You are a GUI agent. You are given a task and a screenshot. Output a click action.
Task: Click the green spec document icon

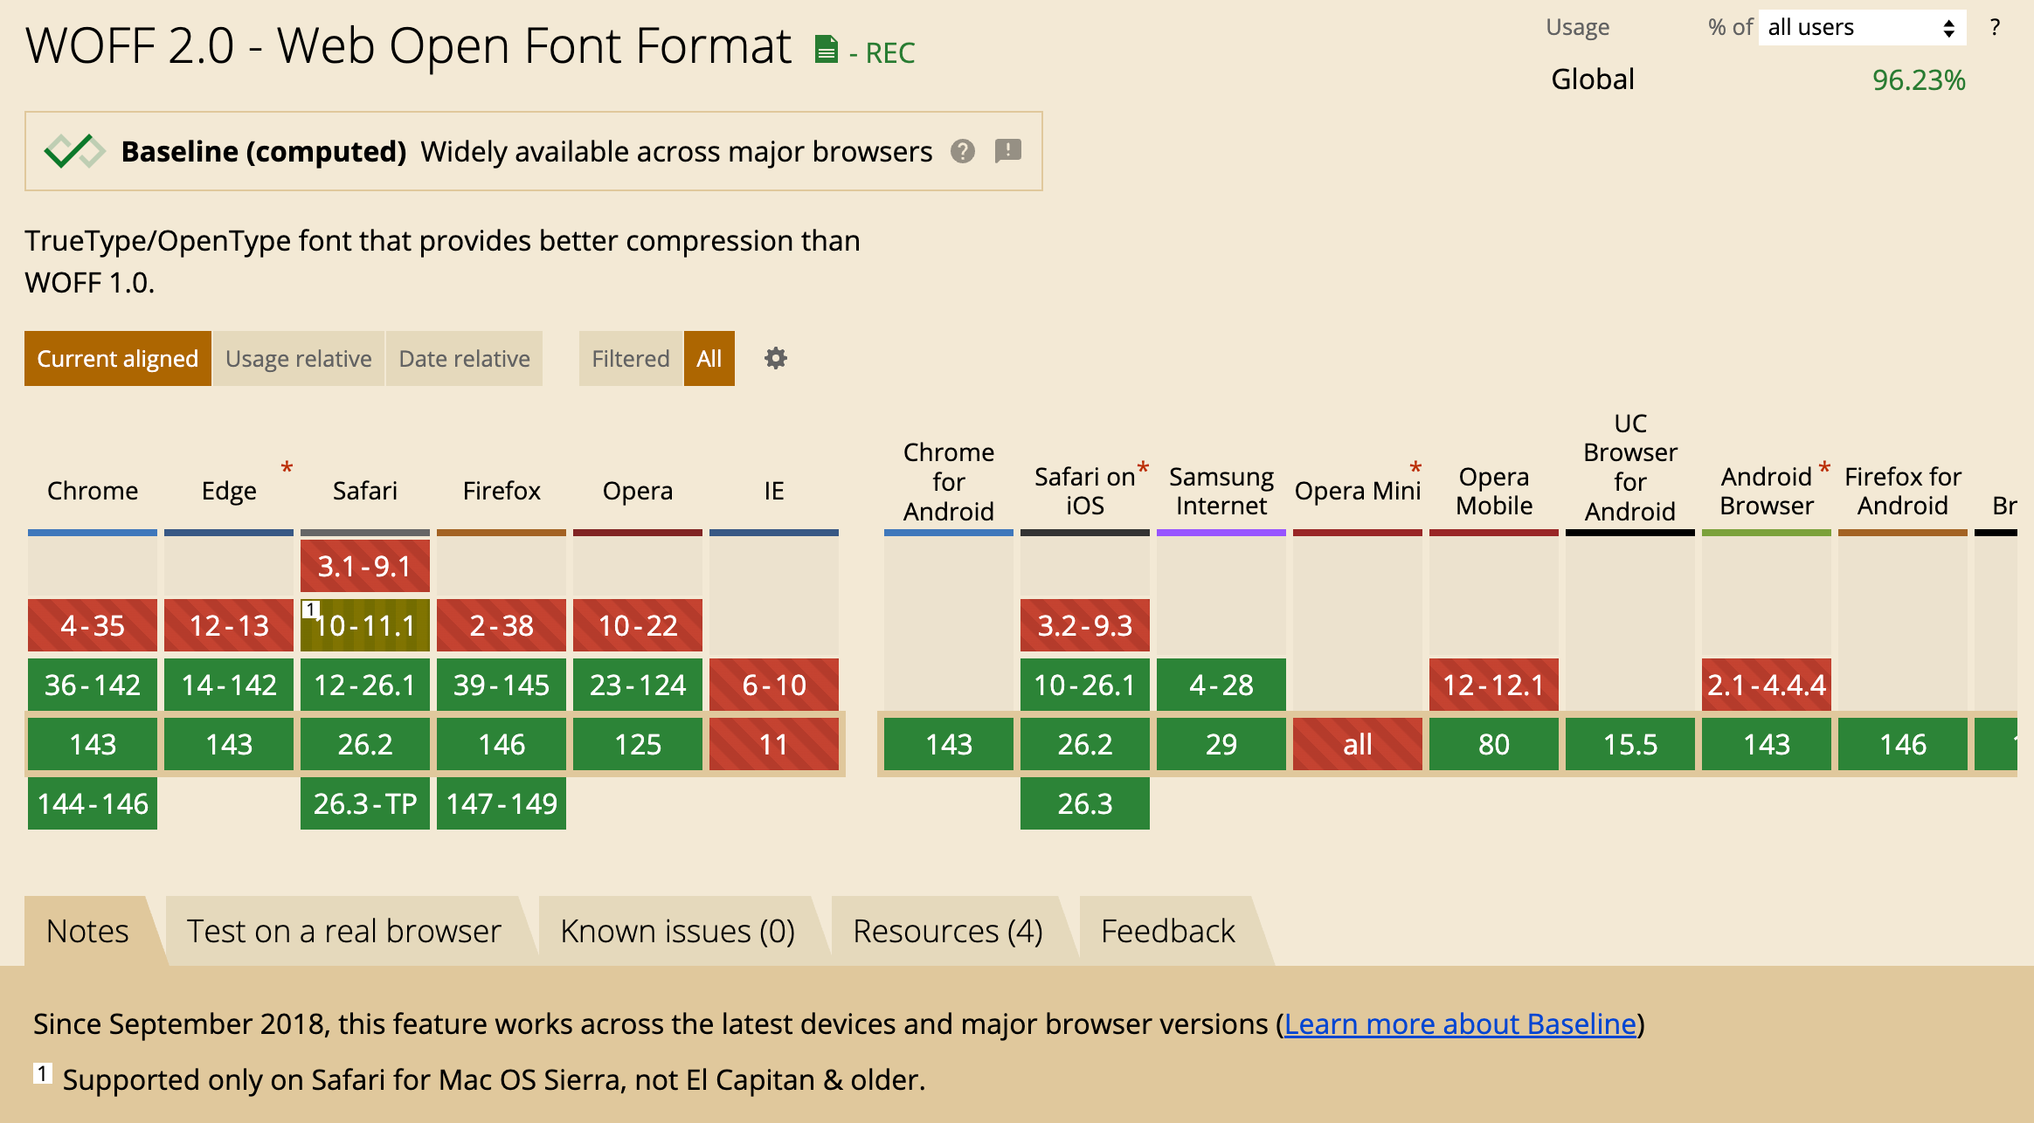click(826, 50)
